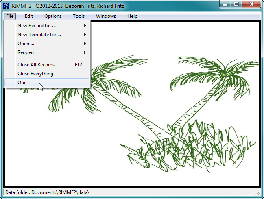Open the Windows menu
Viewport: 264px width, 199px height.
[106, 16]
